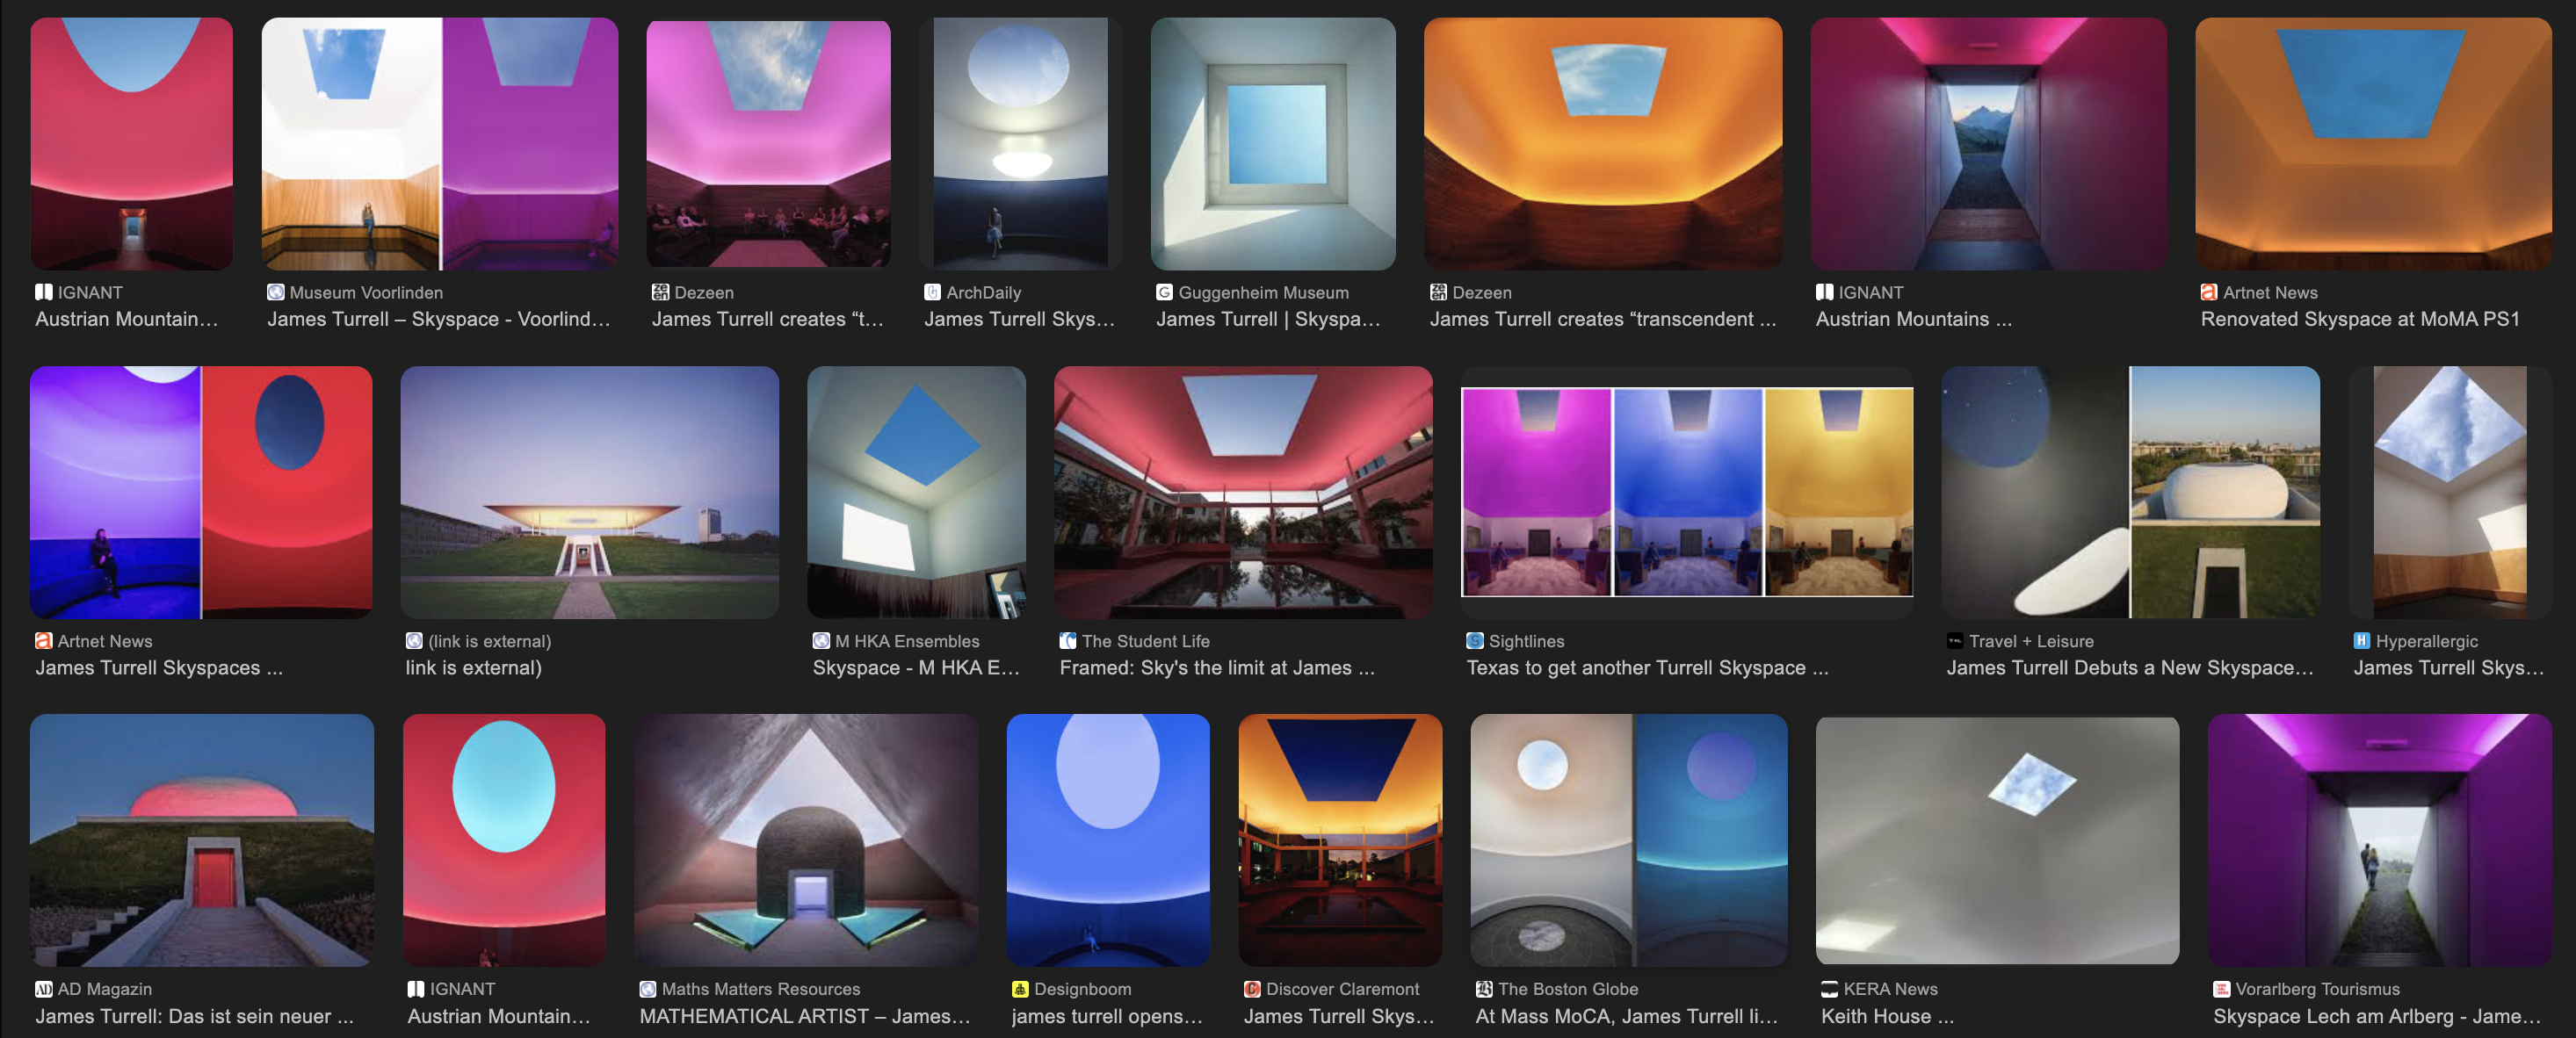Open the Discover Claremont orange night courtyard thumbnail

click(1340, 840)
